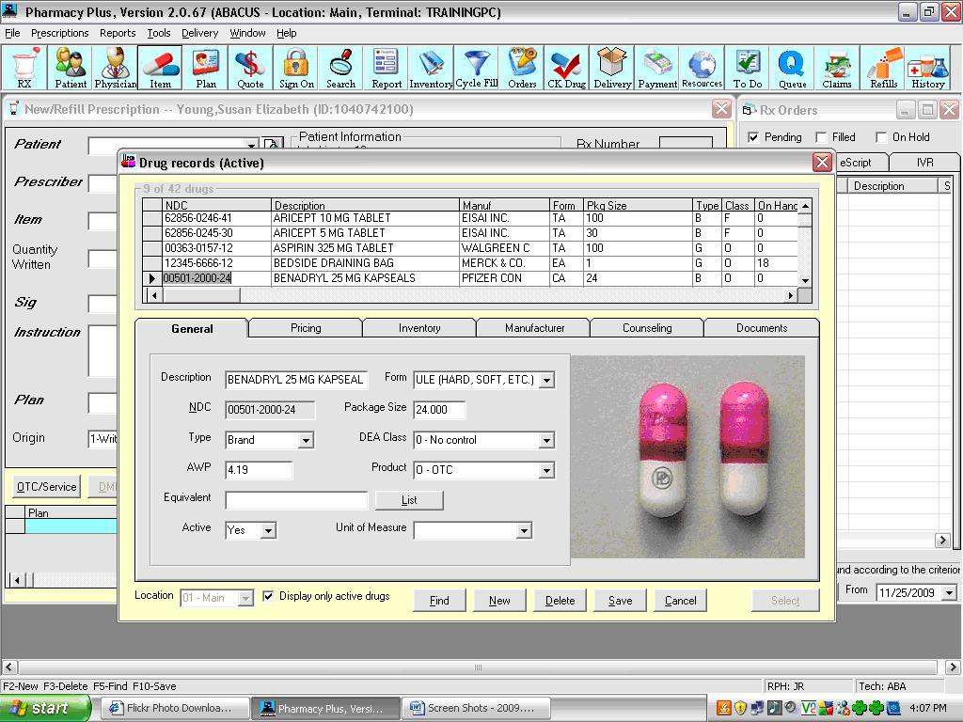The image size is (963, 722).
Task: Click the New button in Drug records
Action: pos(499,601)
